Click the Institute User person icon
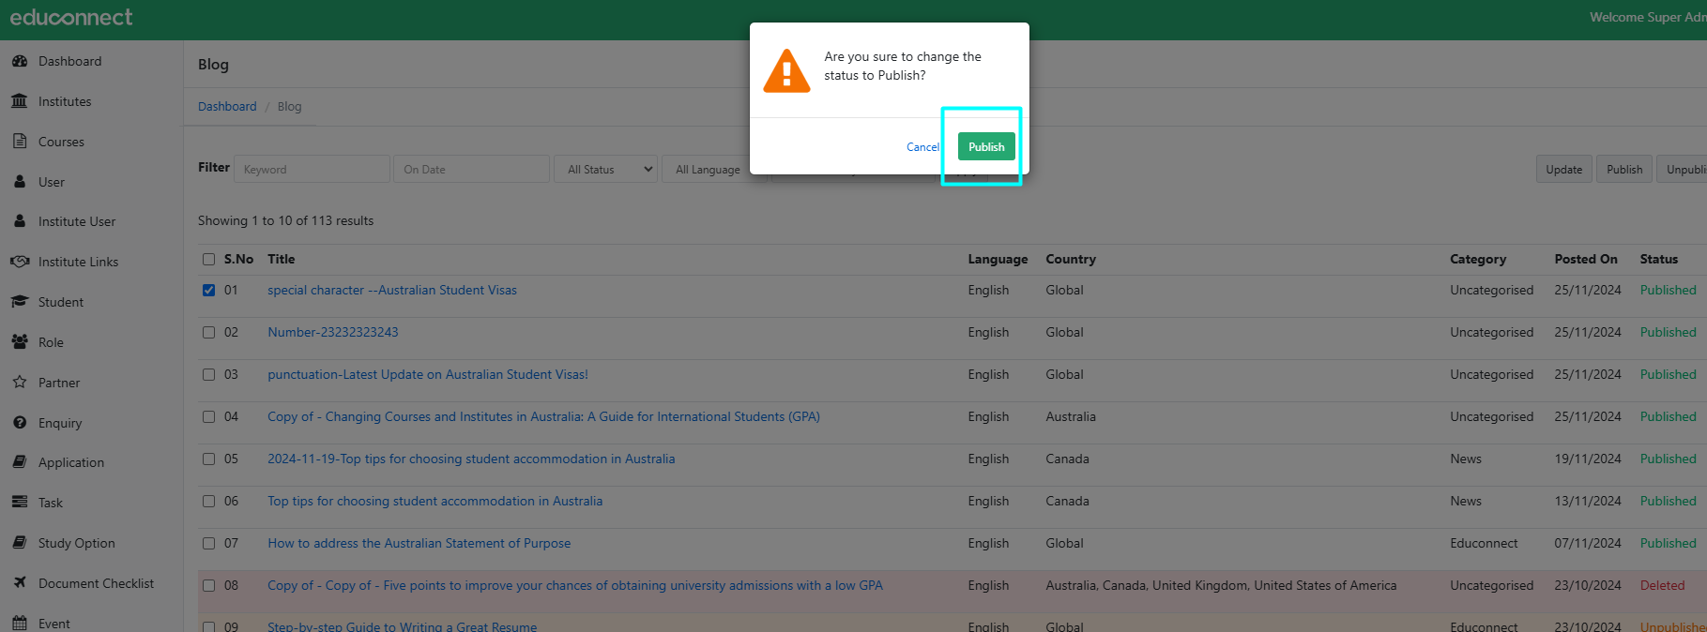The image size is (1707, 632). click(x=20, y=221)
